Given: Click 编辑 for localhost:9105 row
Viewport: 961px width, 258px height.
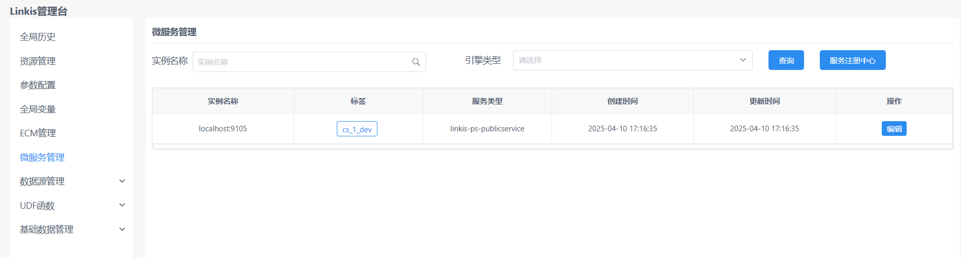Looking at the screenshot, I should (893, 129).
